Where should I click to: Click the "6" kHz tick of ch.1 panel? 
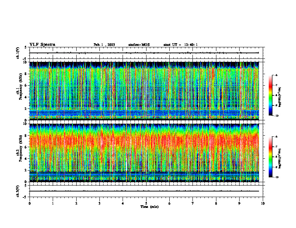point(26,86)
